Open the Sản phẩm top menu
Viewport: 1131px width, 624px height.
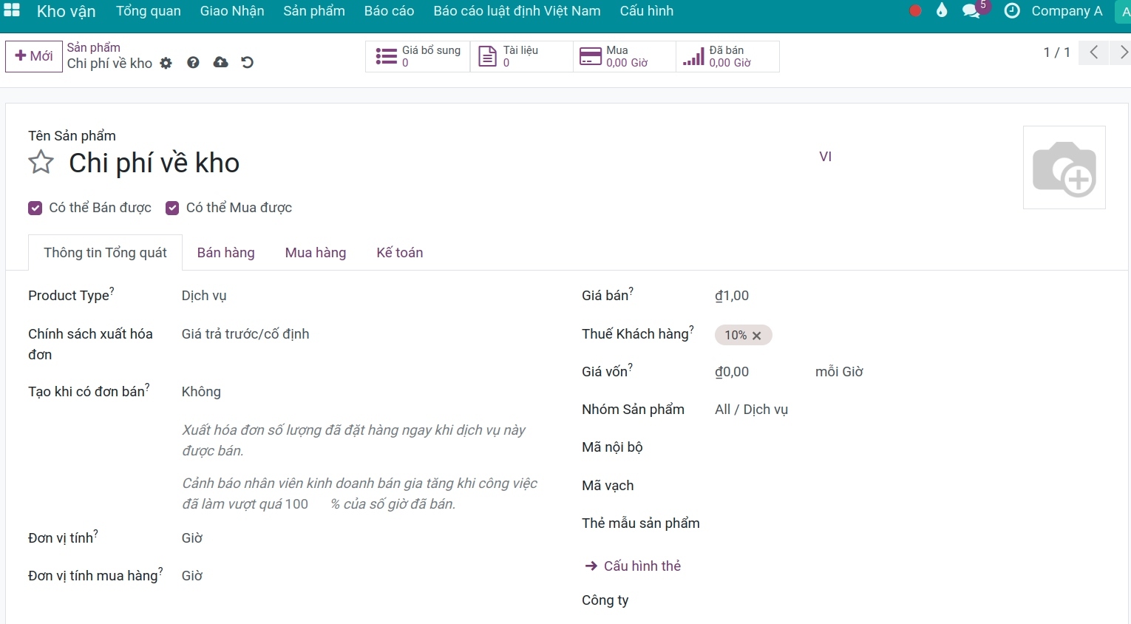point(314,11)
